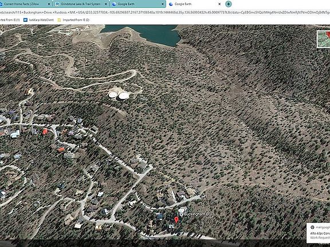Open the IceWarp WebClient bookmark
Screen dimensions: 330x247
(x=38, y=20)
